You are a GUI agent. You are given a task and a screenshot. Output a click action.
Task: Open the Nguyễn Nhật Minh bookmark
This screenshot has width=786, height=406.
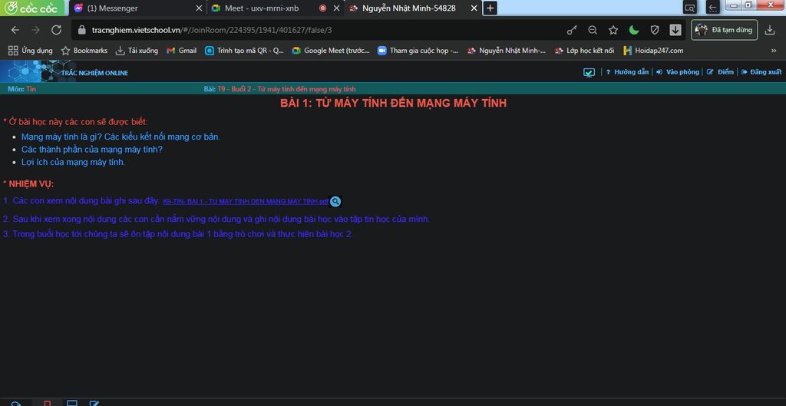pos(507,51)
